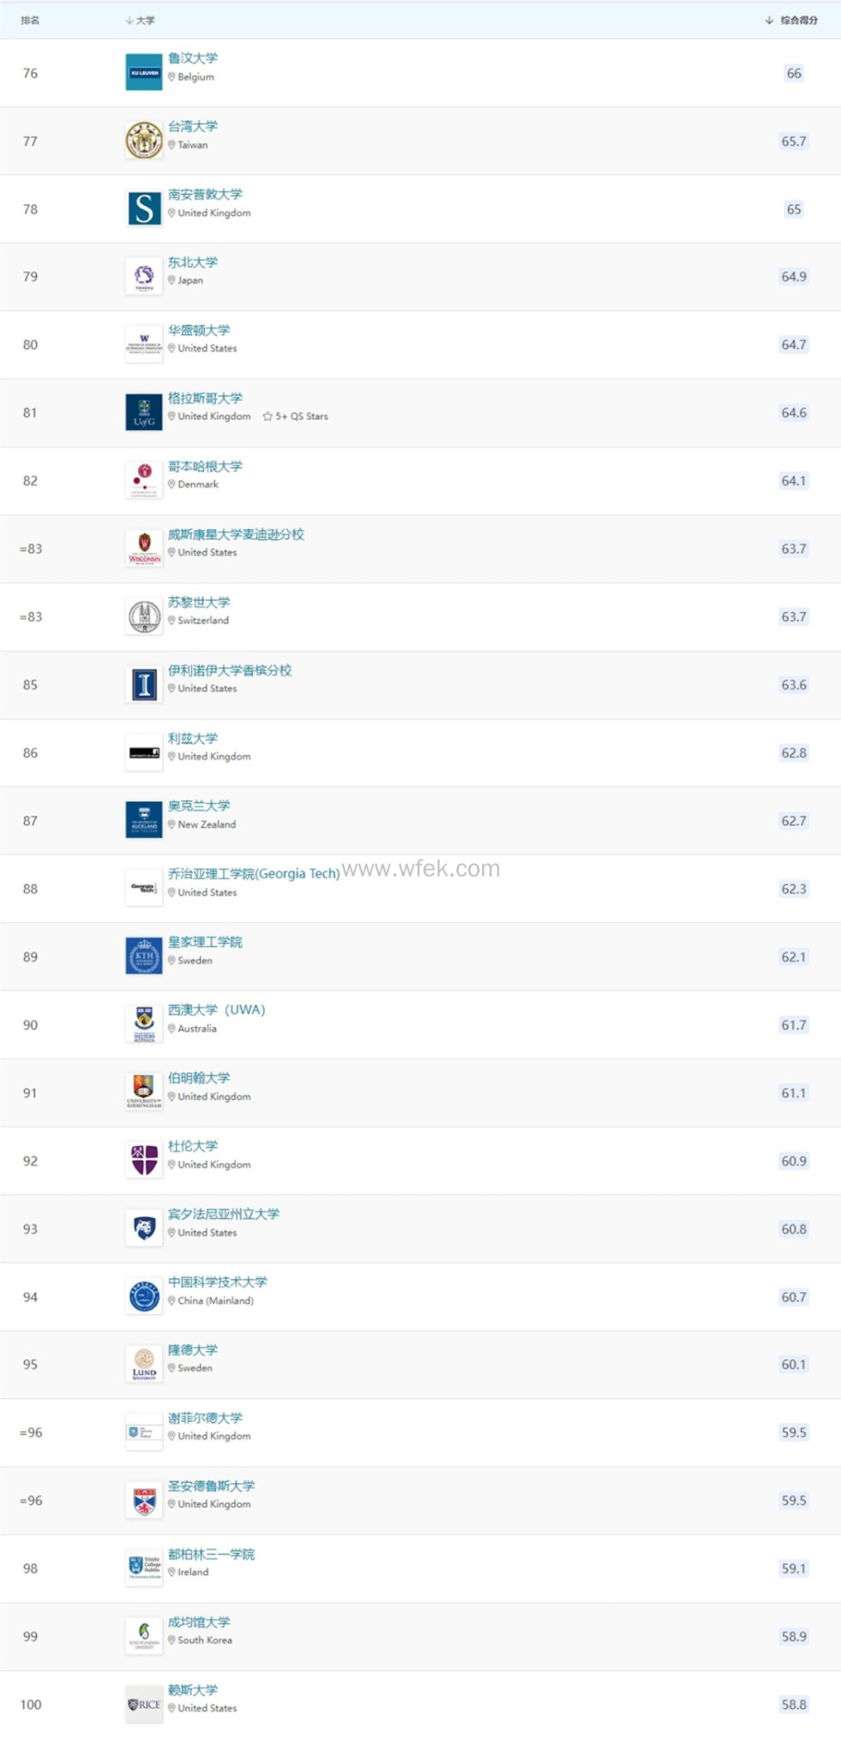Click the 排名 column header

click(x=31, y=21)
